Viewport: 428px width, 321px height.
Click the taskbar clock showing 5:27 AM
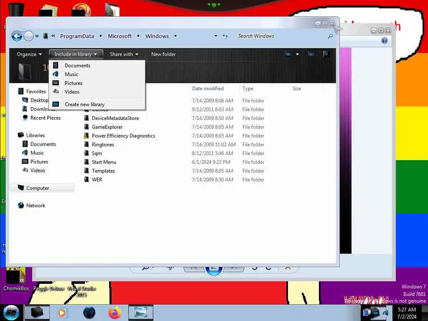coord(407,313)
